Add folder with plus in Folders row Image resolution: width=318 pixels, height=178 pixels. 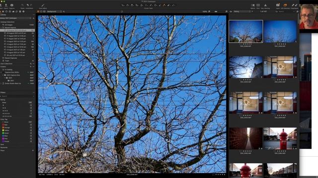click(31, 66)
